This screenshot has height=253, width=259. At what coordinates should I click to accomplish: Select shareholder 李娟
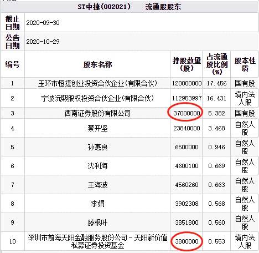[x=97, y=204]
